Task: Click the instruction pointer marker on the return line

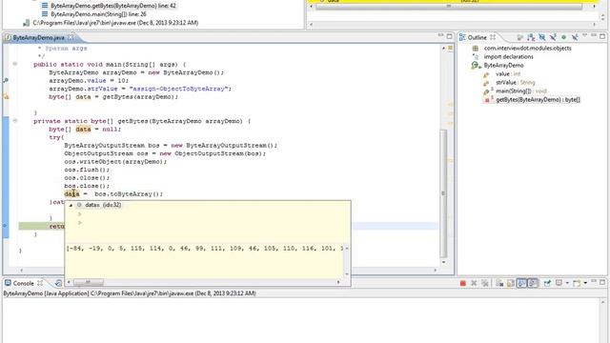Action: click(x=6, y=226)
